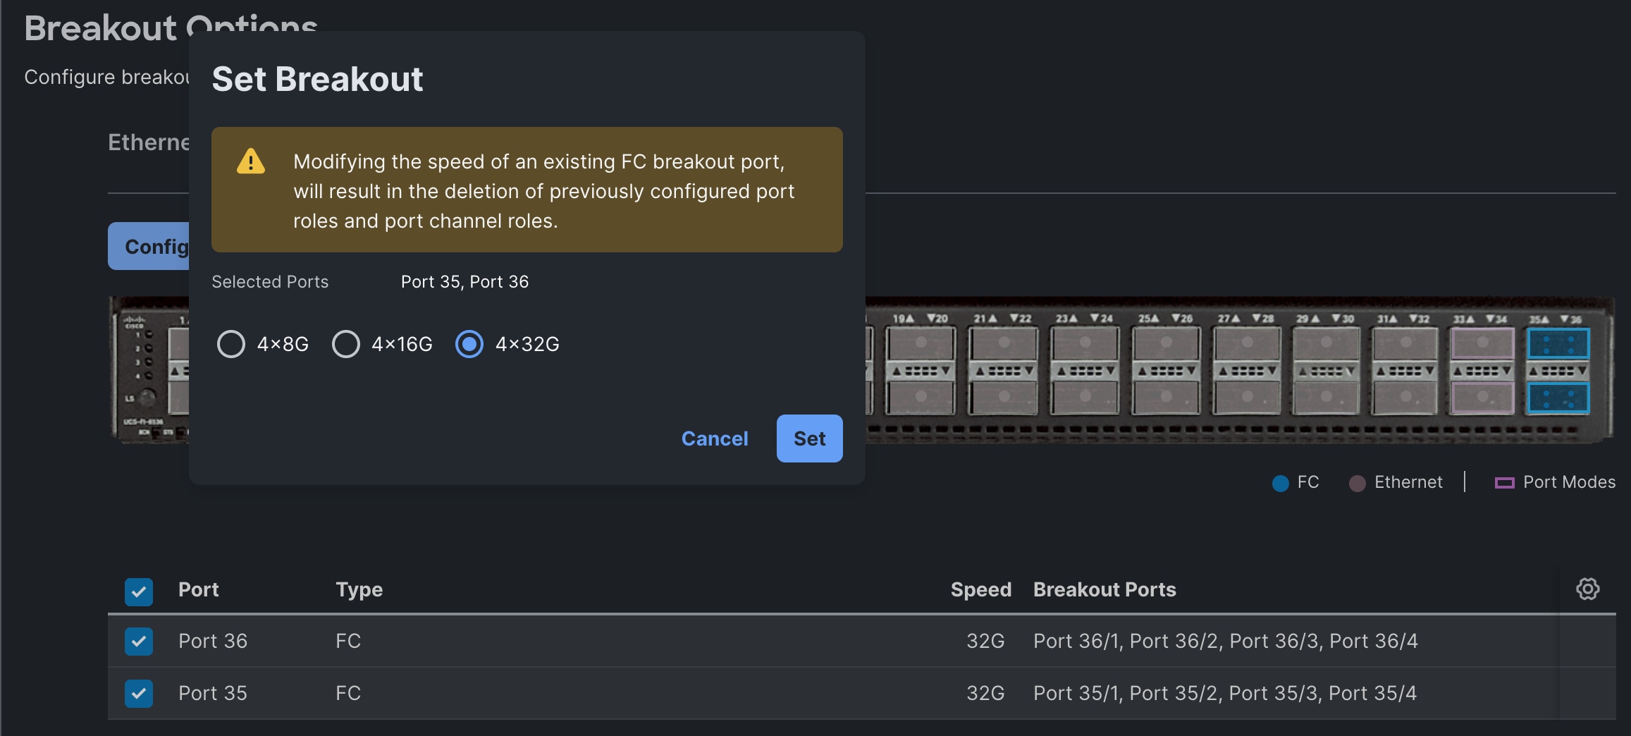Screen dimensions: 1631x736
Task: Cancel the Set Breakout dialog
Action: (x=714, y=438)
